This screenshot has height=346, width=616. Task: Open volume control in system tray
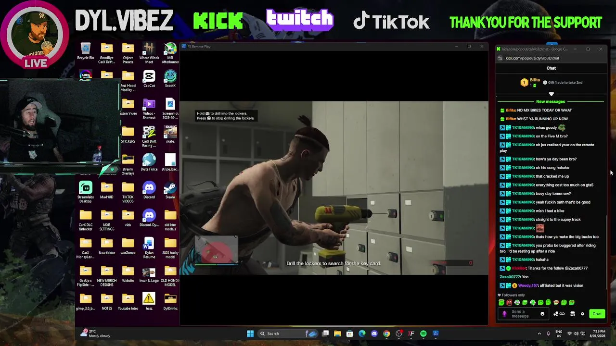[577, 334]
